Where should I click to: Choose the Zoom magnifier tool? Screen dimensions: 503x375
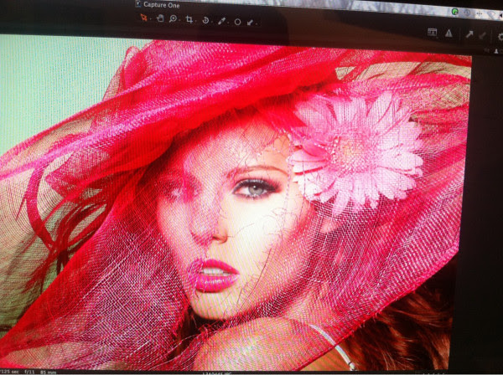click(x=173, y=19)
